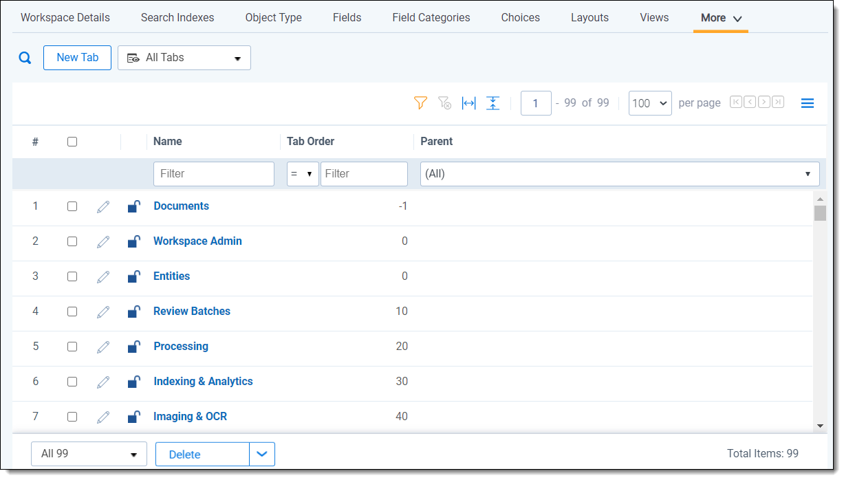
Task: Click the clear all filters icon
Action: coord(444,103)
